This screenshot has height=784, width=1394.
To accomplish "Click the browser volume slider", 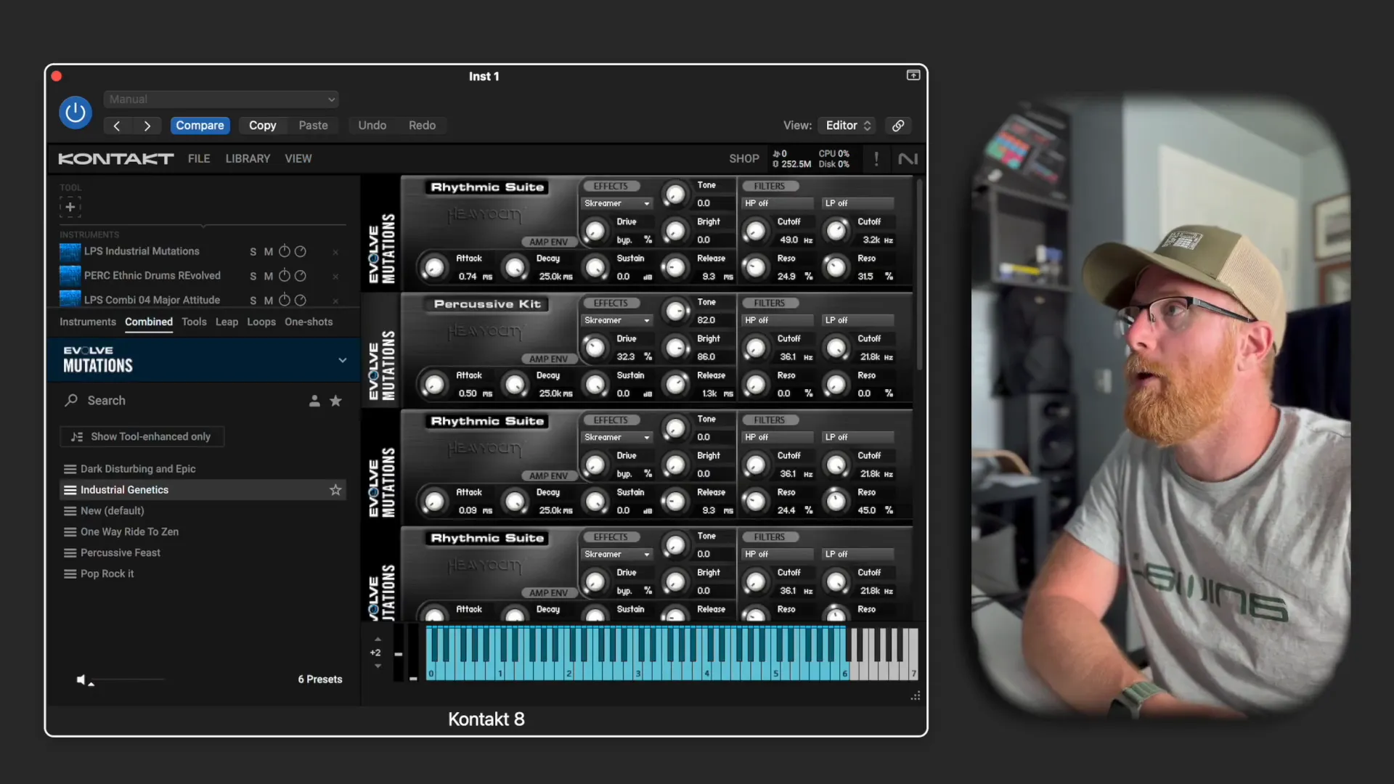I will pyautogui.click(x=128, y=680).
